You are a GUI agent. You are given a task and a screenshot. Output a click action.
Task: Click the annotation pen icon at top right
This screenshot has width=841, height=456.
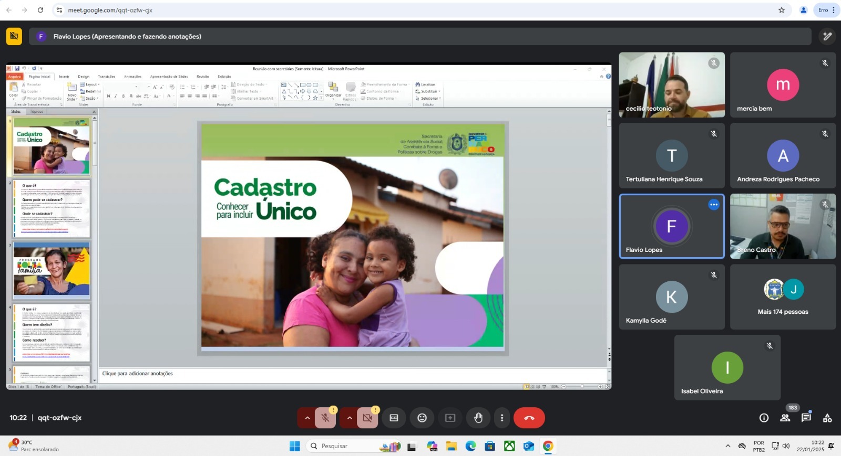click(827, 36)
